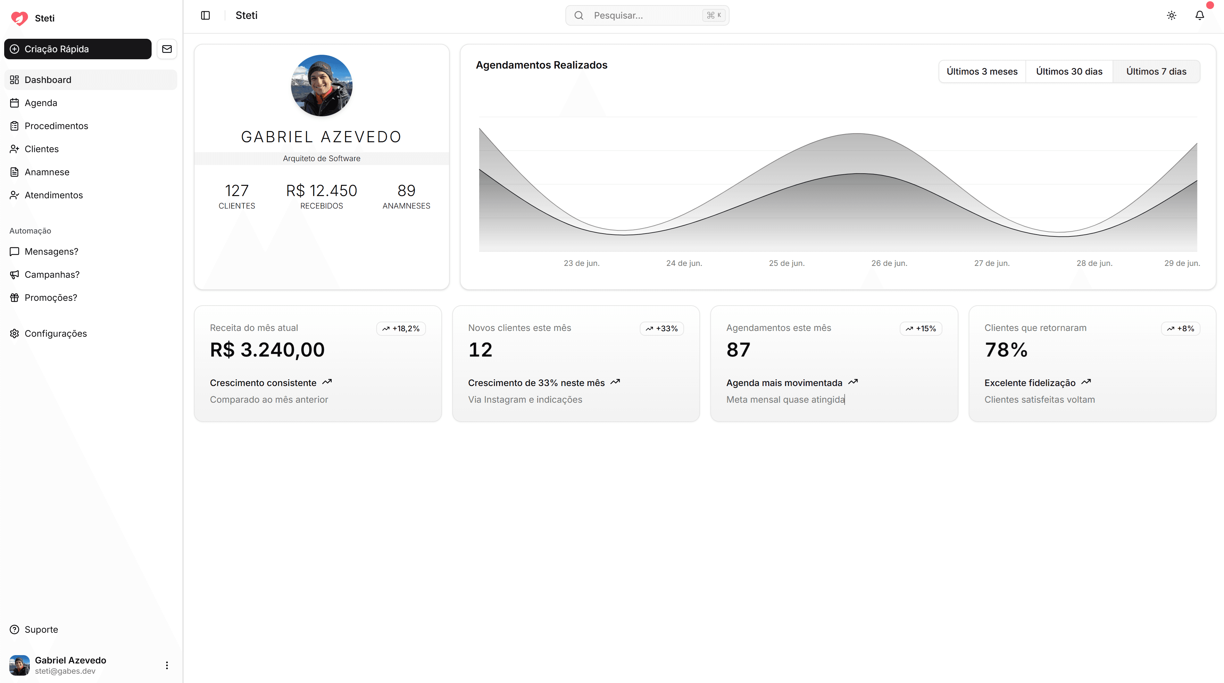Screen dimensions: 1224x683
Task: Click steti@gabes.dev email text
Action: pyautogui.click(x=65, y=671)
